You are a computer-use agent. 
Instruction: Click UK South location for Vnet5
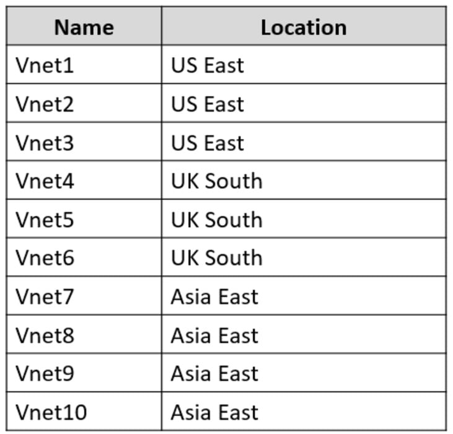[217, 219]
